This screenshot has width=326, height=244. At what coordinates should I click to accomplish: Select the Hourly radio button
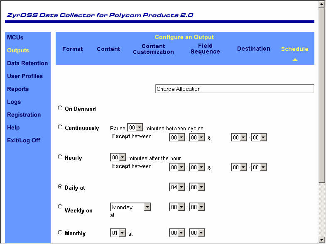tap(60, 157)
